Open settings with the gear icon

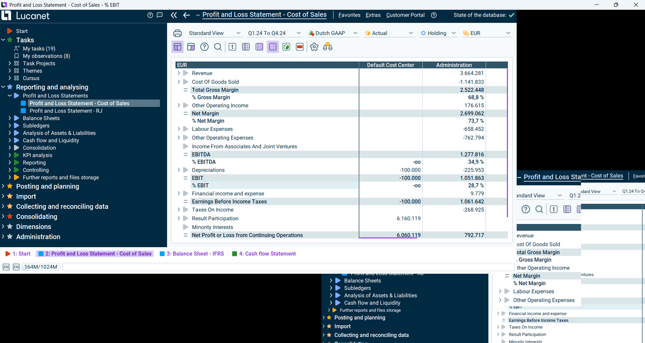point(314,47)
